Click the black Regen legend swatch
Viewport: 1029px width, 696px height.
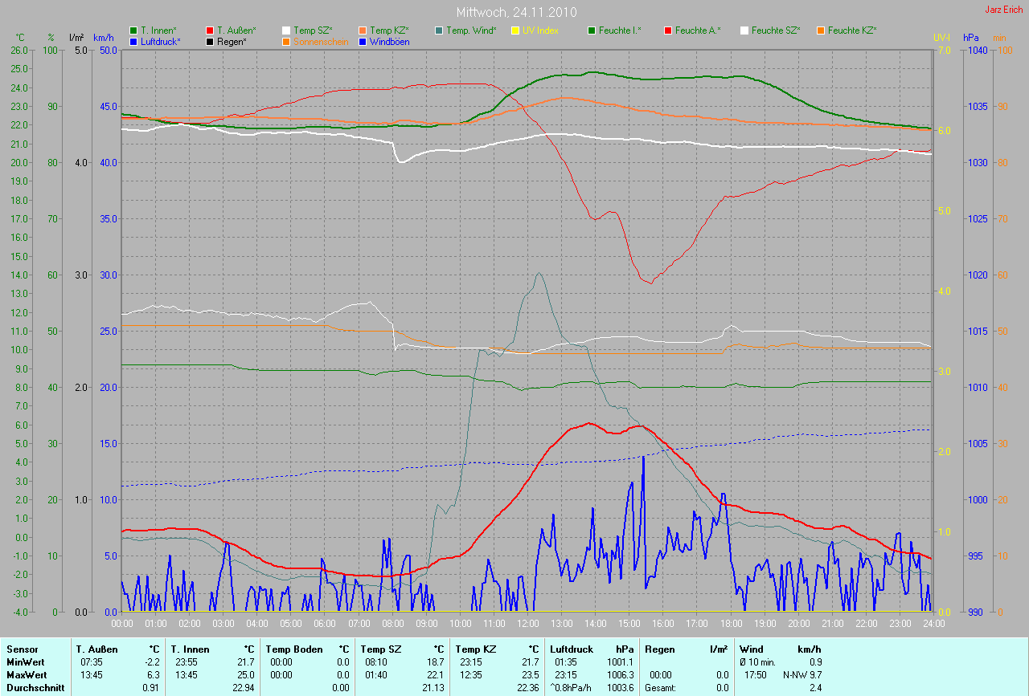210,41
